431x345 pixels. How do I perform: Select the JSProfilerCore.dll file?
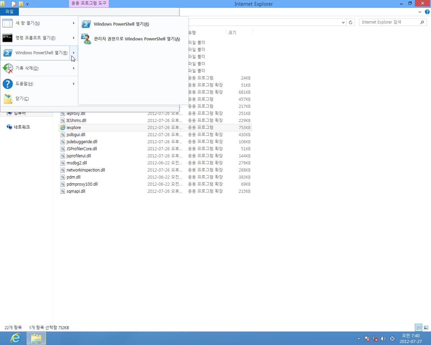155,149
